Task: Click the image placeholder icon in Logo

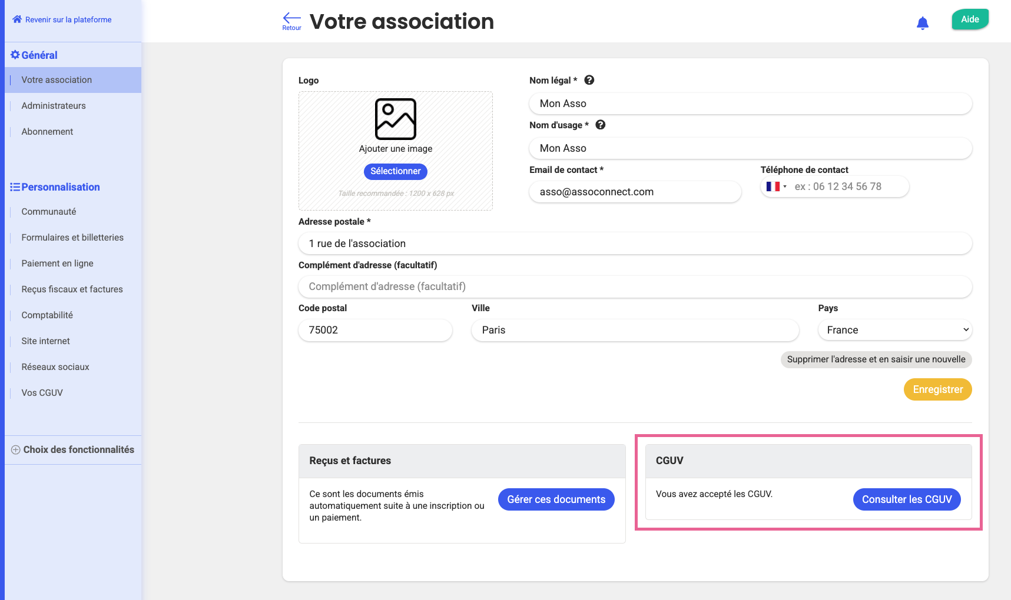Action: (396, 119)
